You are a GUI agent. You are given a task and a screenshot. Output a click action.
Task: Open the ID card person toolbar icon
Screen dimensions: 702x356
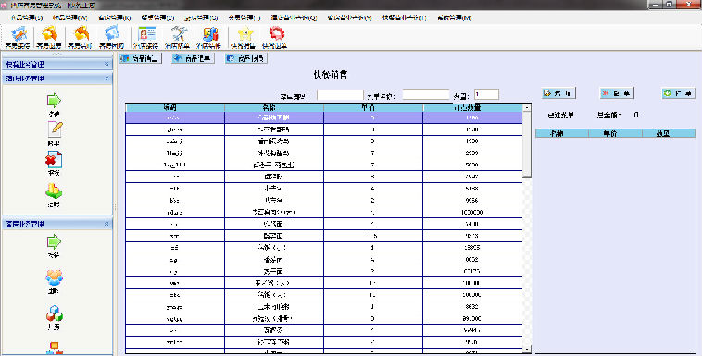pos(146,34)
